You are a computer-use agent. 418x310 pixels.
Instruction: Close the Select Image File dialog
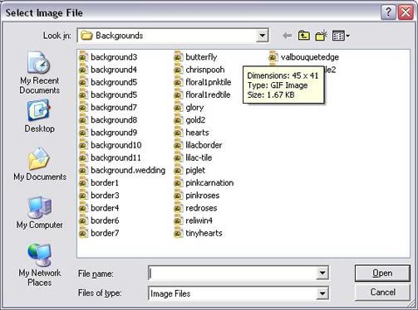click(x=406, y=12)
